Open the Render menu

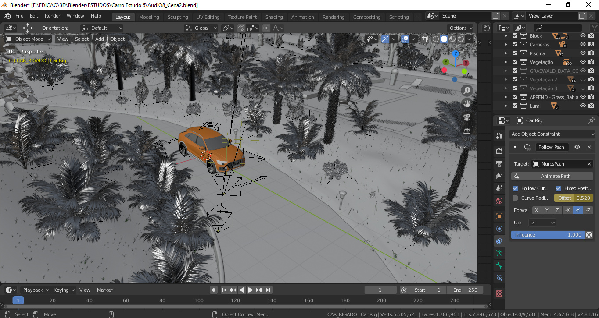[52, 16]
